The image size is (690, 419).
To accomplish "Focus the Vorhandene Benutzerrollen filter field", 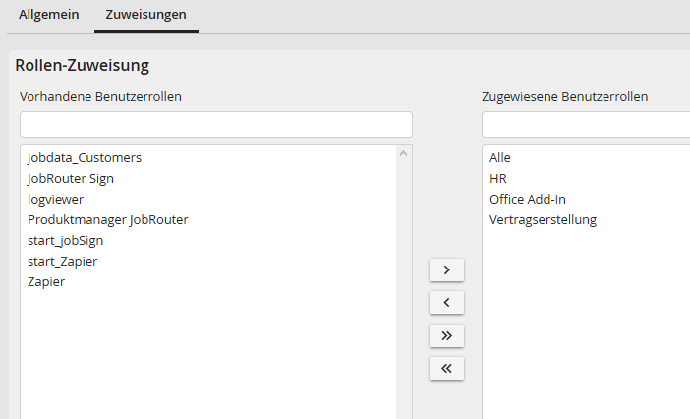I will (215, 125).
